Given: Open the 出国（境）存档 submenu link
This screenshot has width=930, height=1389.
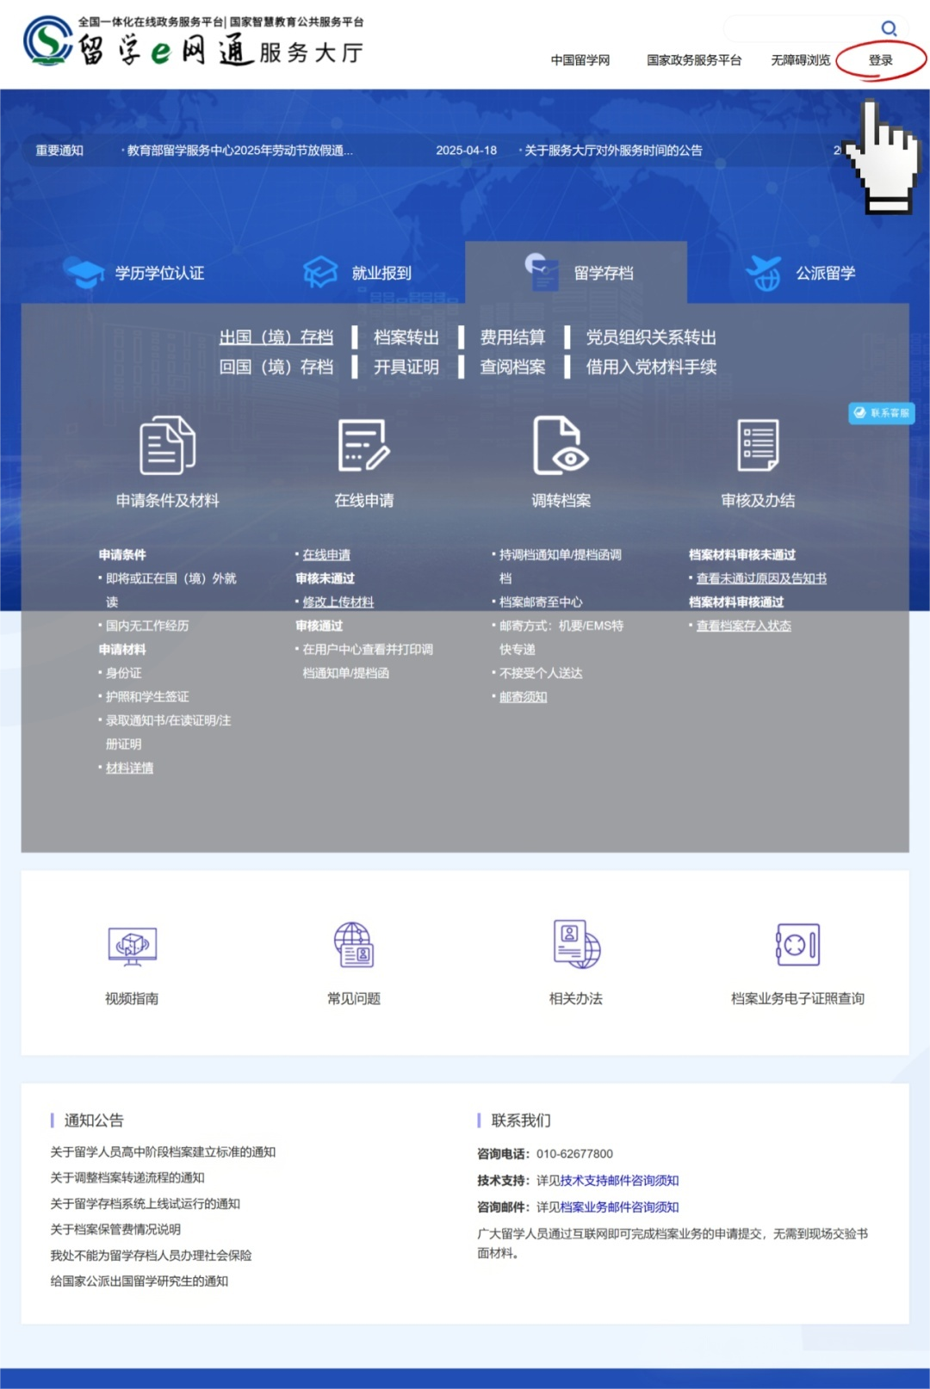Looking at the screenshot, I should [276, 337].
